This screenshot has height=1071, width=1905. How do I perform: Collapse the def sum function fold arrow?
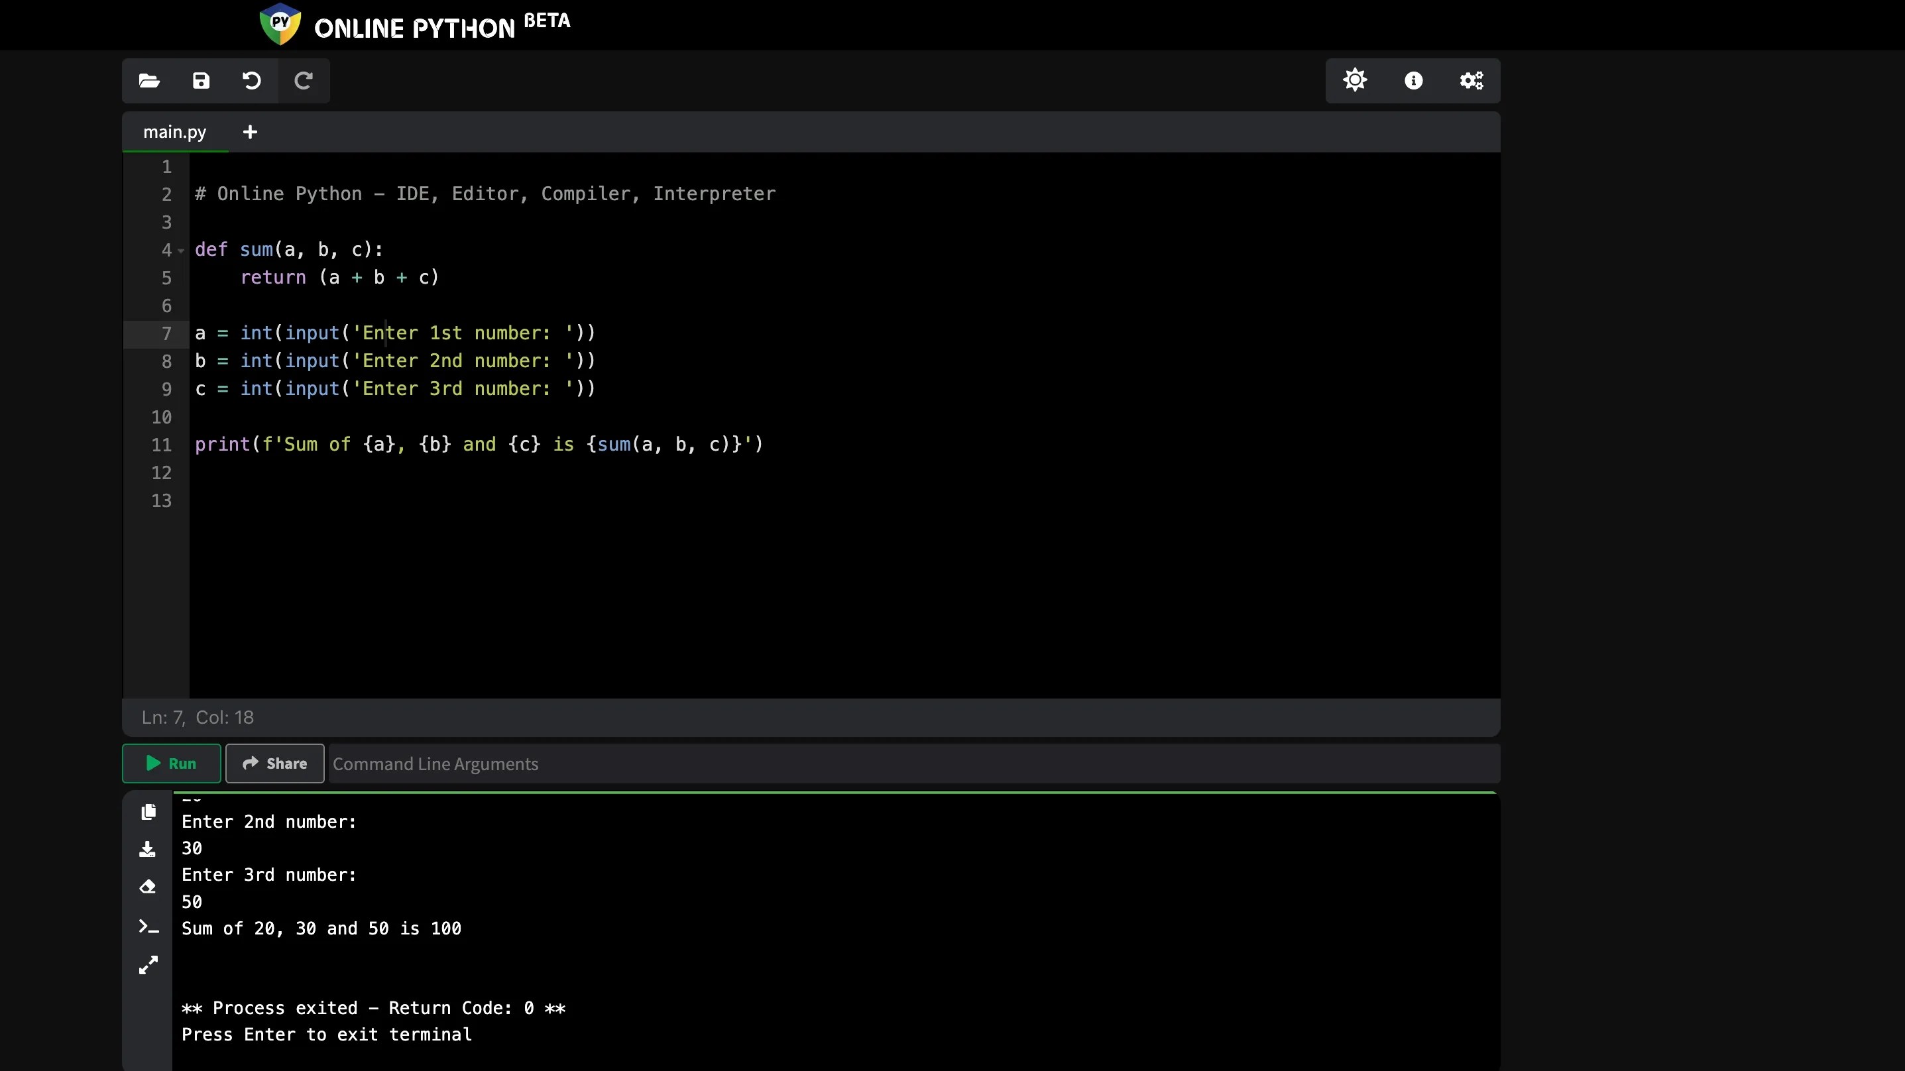pos(181,251)
